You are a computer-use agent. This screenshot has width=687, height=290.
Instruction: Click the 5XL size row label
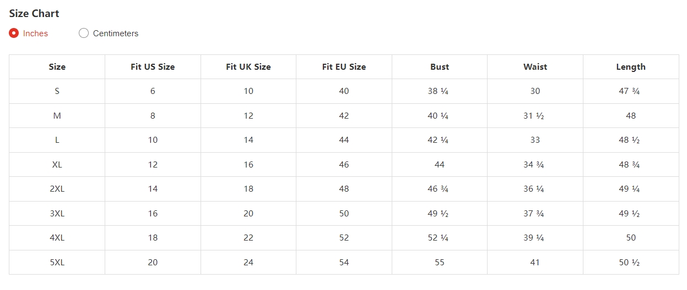click(x=57, y=263)
